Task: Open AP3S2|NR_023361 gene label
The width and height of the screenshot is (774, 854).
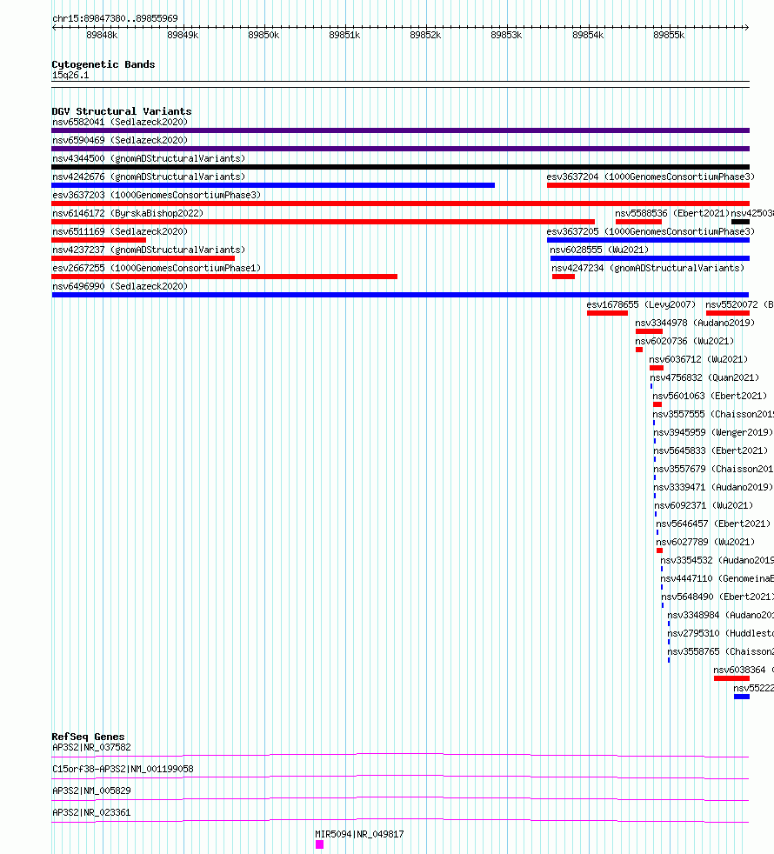Action: coord(91,812)
